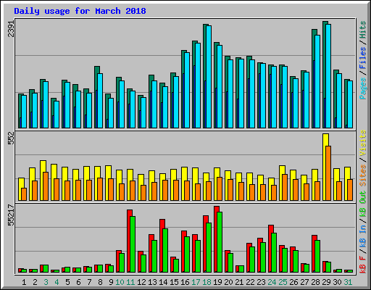Click green weekend day label 25
Image resolution: width=371 pixels, height=290 pixels.
pyautogui.click(x=283, y=282)
